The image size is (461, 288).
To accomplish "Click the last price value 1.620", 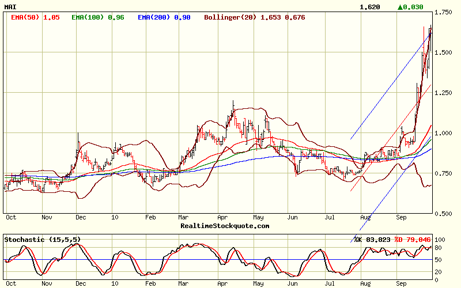I will coord(369,7).
